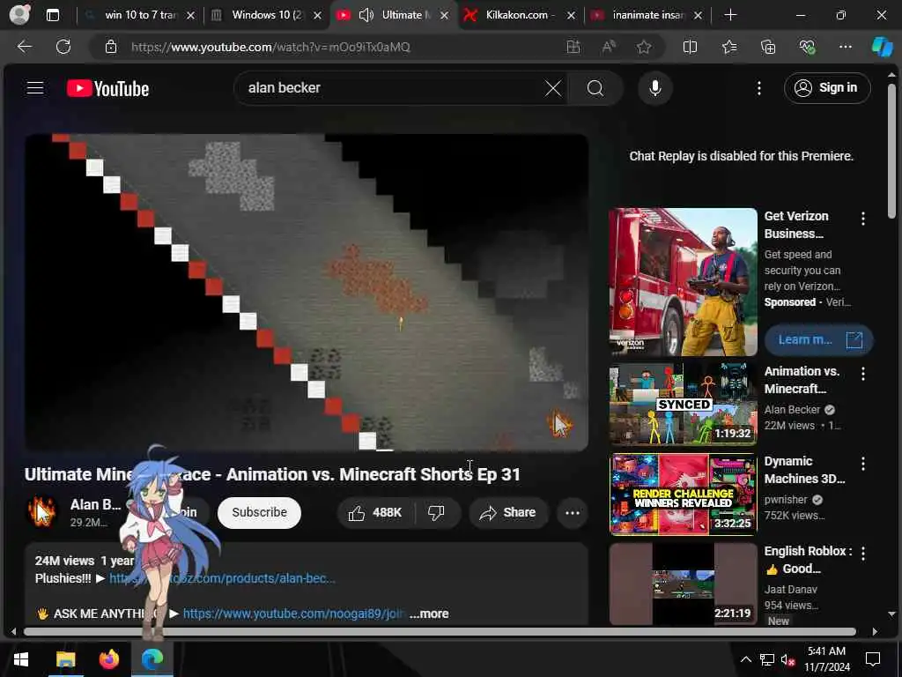This screenshot has width=902, height=677.
Task: Click the video player area
Action: click(x=307, y=293)
